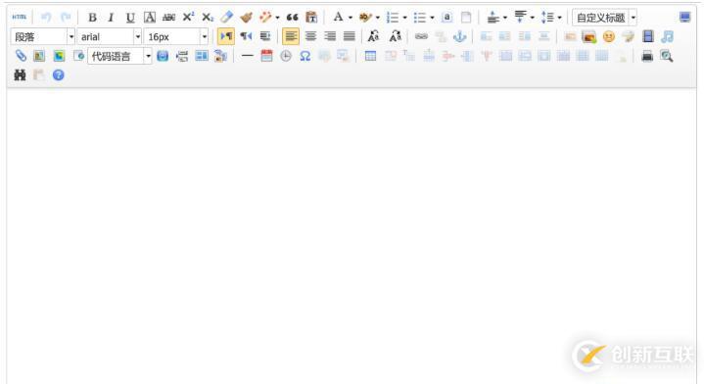Viewport: 704px width, 384px height.
Task: Print the document with the printer icon
Action: (647, 56)
